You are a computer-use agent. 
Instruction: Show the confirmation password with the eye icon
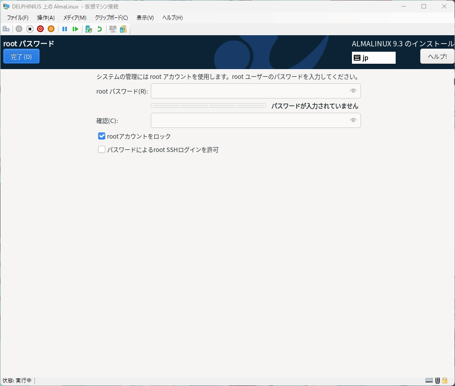pyautogui.click(x=353, y=120)
